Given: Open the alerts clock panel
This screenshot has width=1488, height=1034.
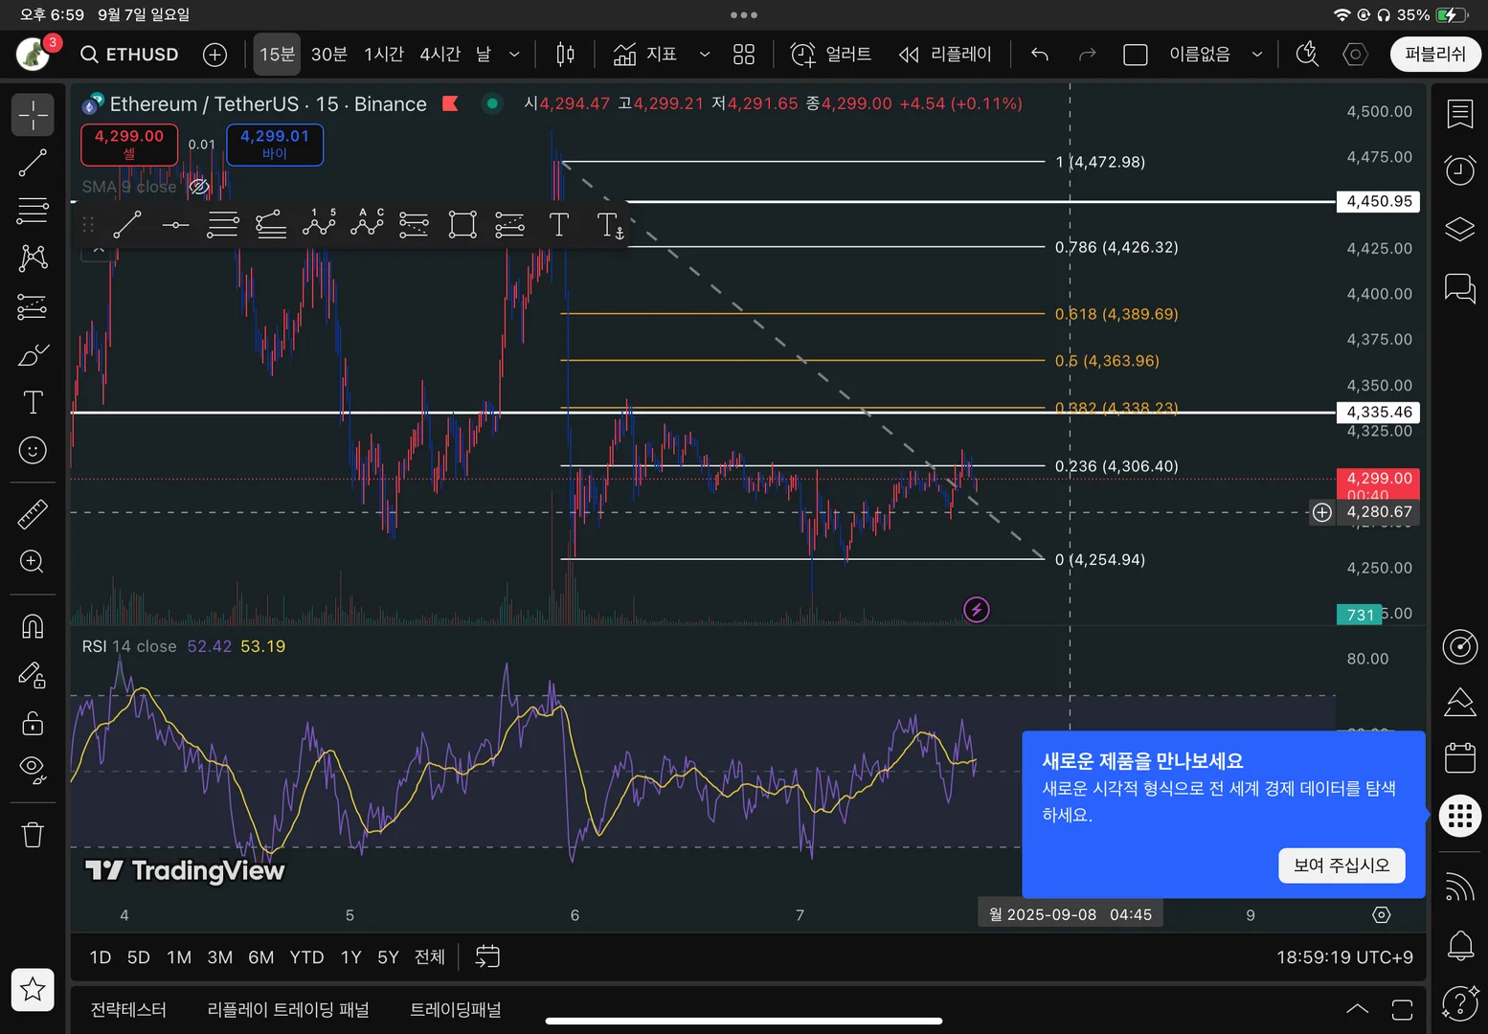Looking at the screenshot, I should (1460, 170).
